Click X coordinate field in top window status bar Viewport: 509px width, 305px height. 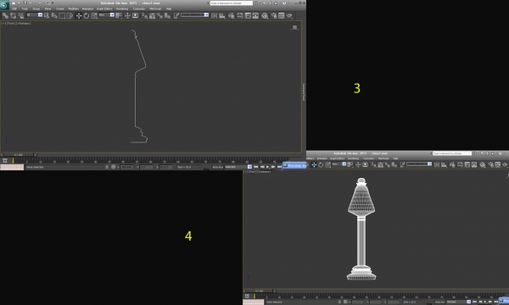(126, 167)
